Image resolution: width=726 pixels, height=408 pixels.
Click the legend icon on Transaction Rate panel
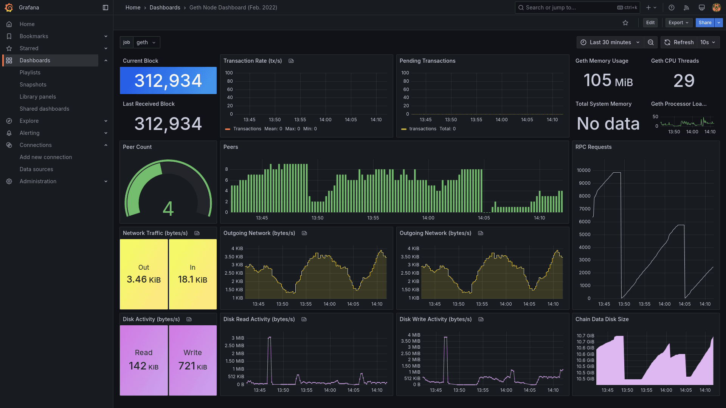coord(291,61)
